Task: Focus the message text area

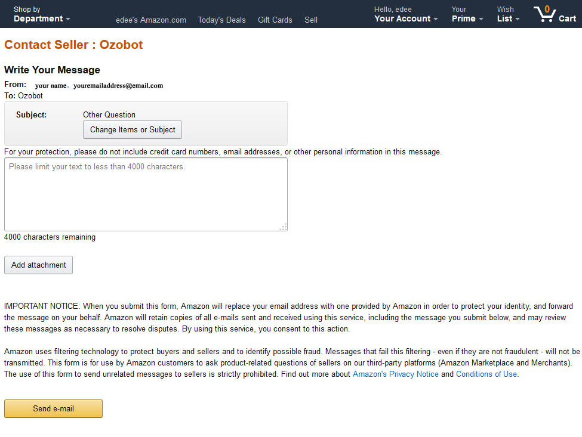Action: [x=146, y=194]
